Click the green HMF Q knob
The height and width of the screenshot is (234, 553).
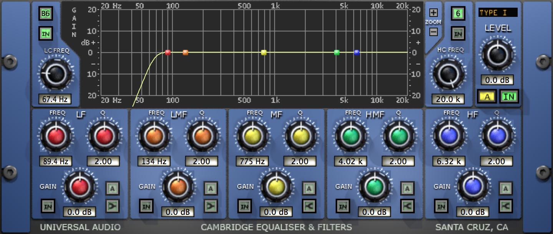[x=399, y=136]
